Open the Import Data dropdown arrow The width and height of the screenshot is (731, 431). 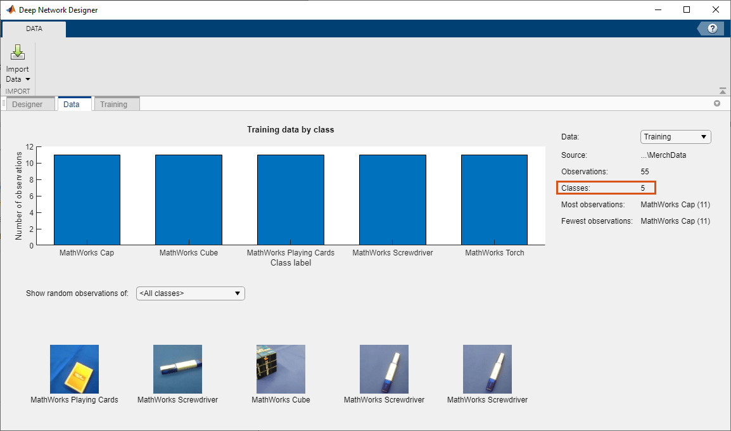(27, 79)
